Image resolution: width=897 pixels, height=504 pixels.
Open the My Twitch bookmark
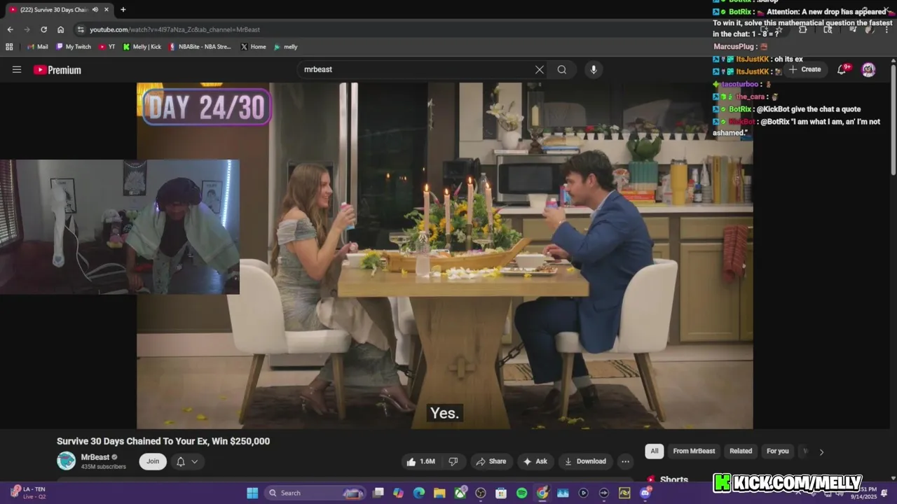coord(73,47)
